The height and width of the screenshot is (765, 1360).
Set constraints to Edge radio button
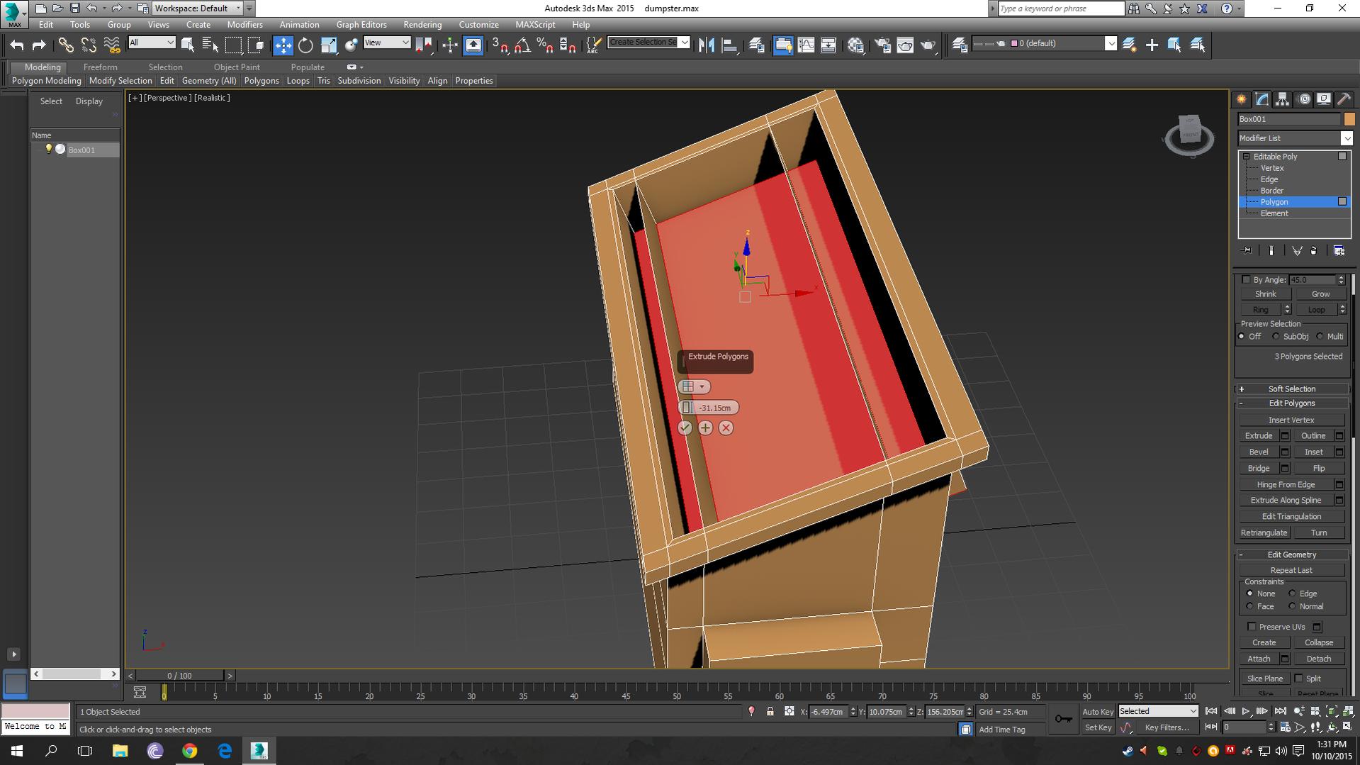coord(1293,593)
